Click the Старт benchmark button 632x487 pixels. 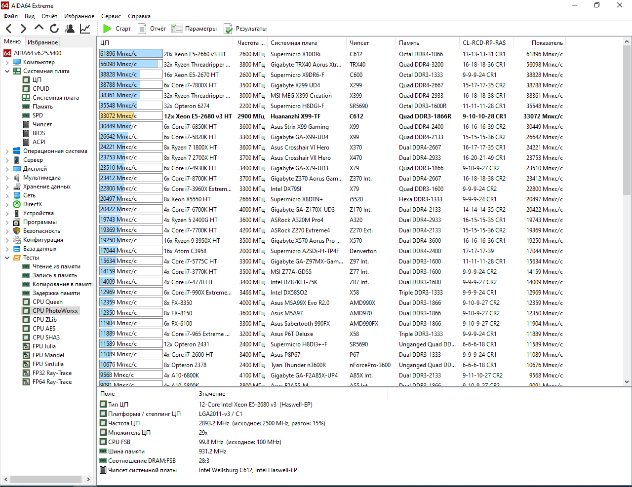pyautogui.click(x=117, y=29)
